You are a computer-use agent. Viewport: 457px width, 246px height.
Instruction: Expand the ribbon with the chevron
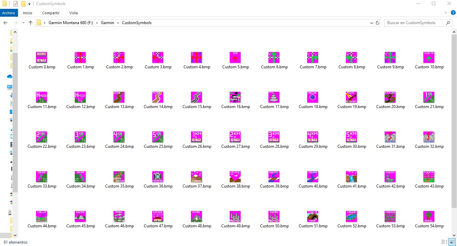pyautogui.click(x=446, y=13)
